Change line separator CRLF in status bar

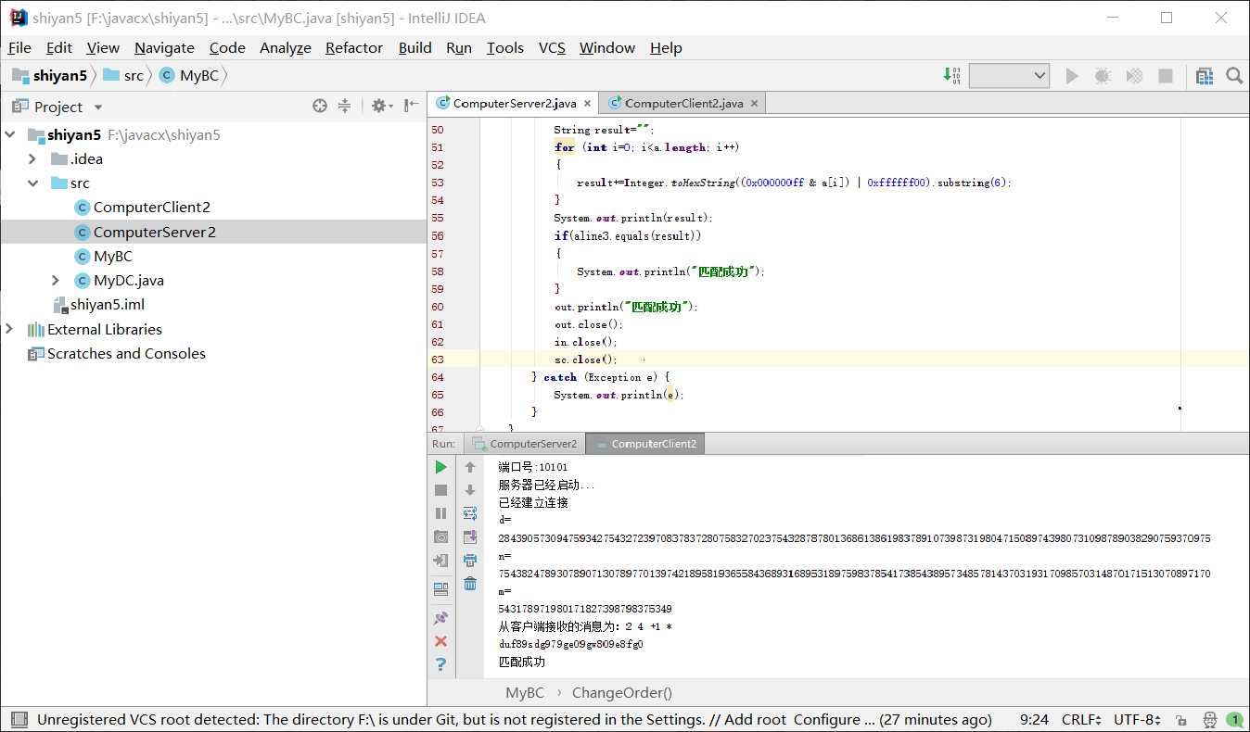(1081, 719)
